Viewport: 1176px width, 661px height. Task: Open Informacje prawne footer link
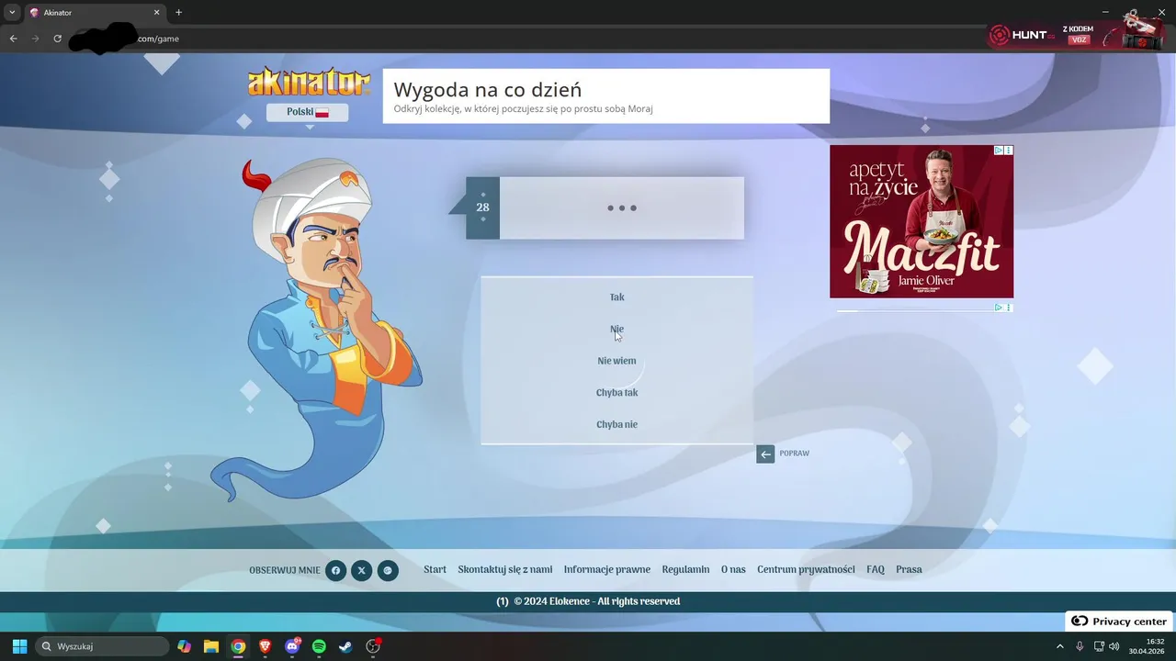(x=607, y=569)
